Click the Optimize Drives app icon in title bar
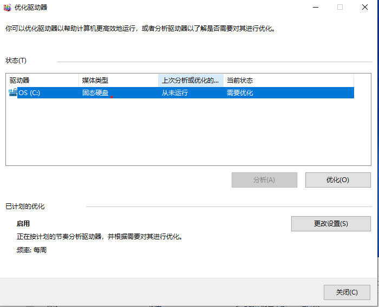The height and width of the screenshot is (307, 379). [7, 8]
